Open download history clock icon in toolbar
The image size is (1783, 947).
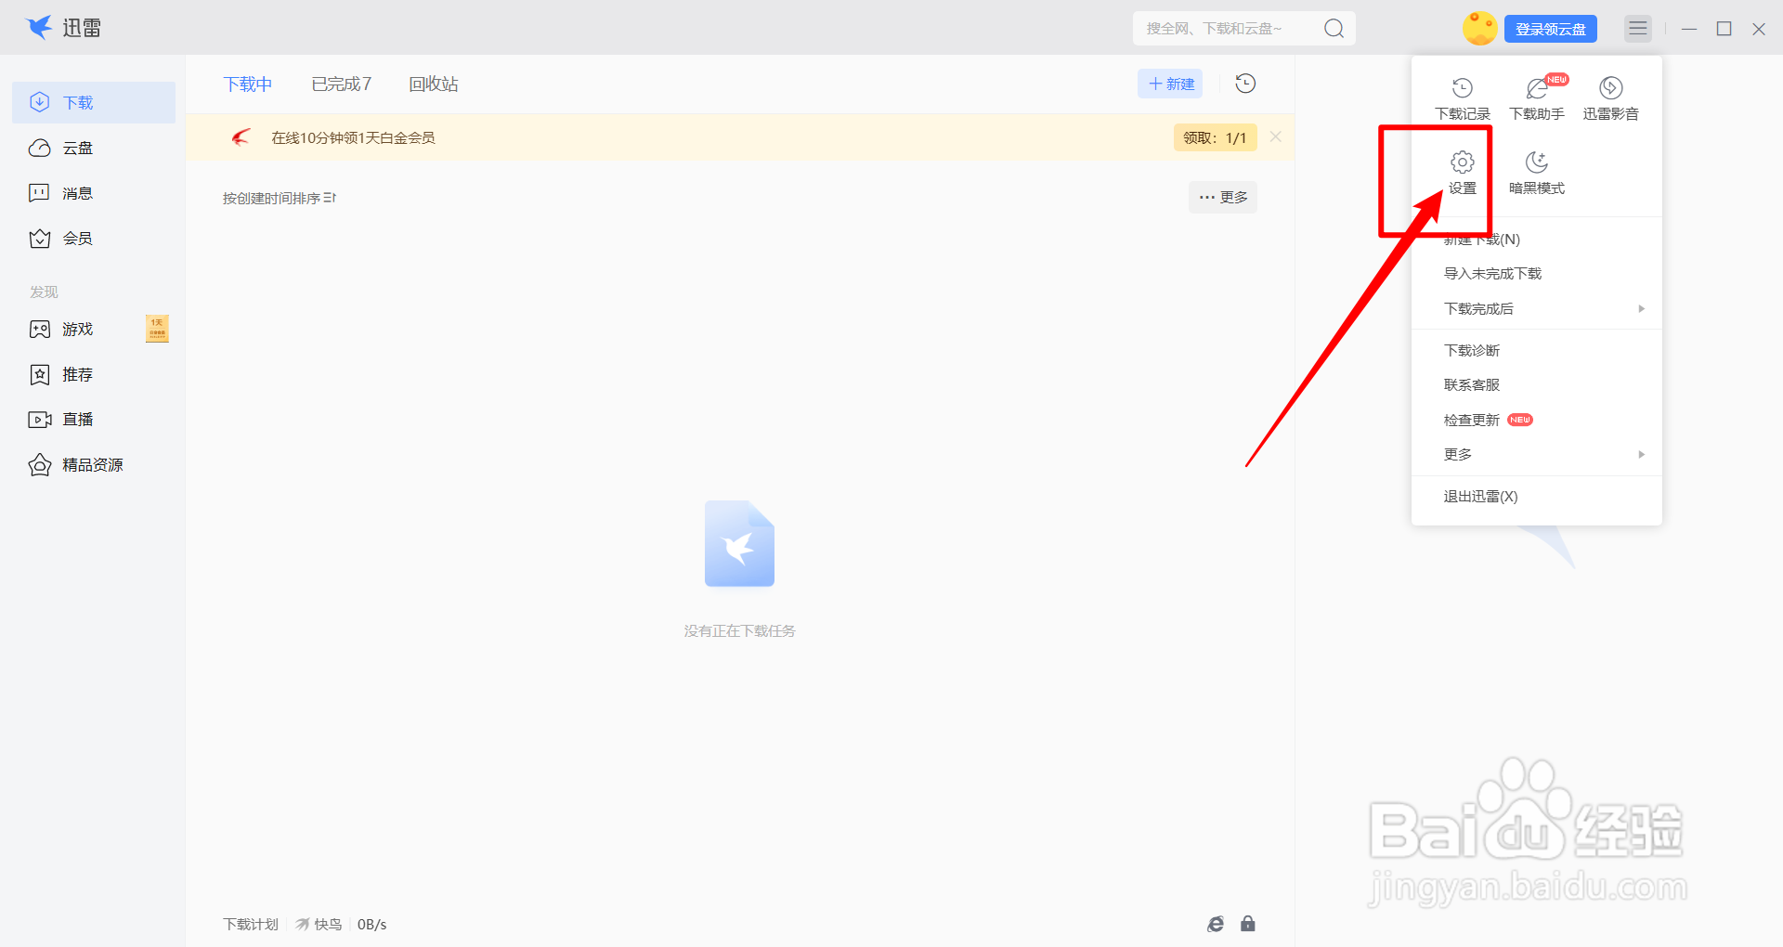(x=1245, y=84)
